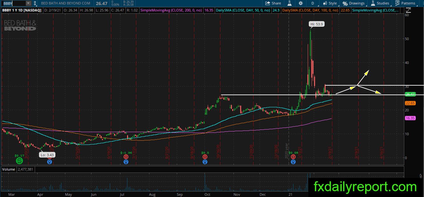Click the blue lightbulb icon near Lo: 3.43

pos(50,162)
